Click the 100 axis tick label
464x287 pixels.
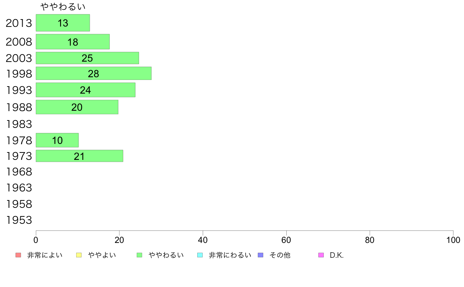click(x=453, y=240)
